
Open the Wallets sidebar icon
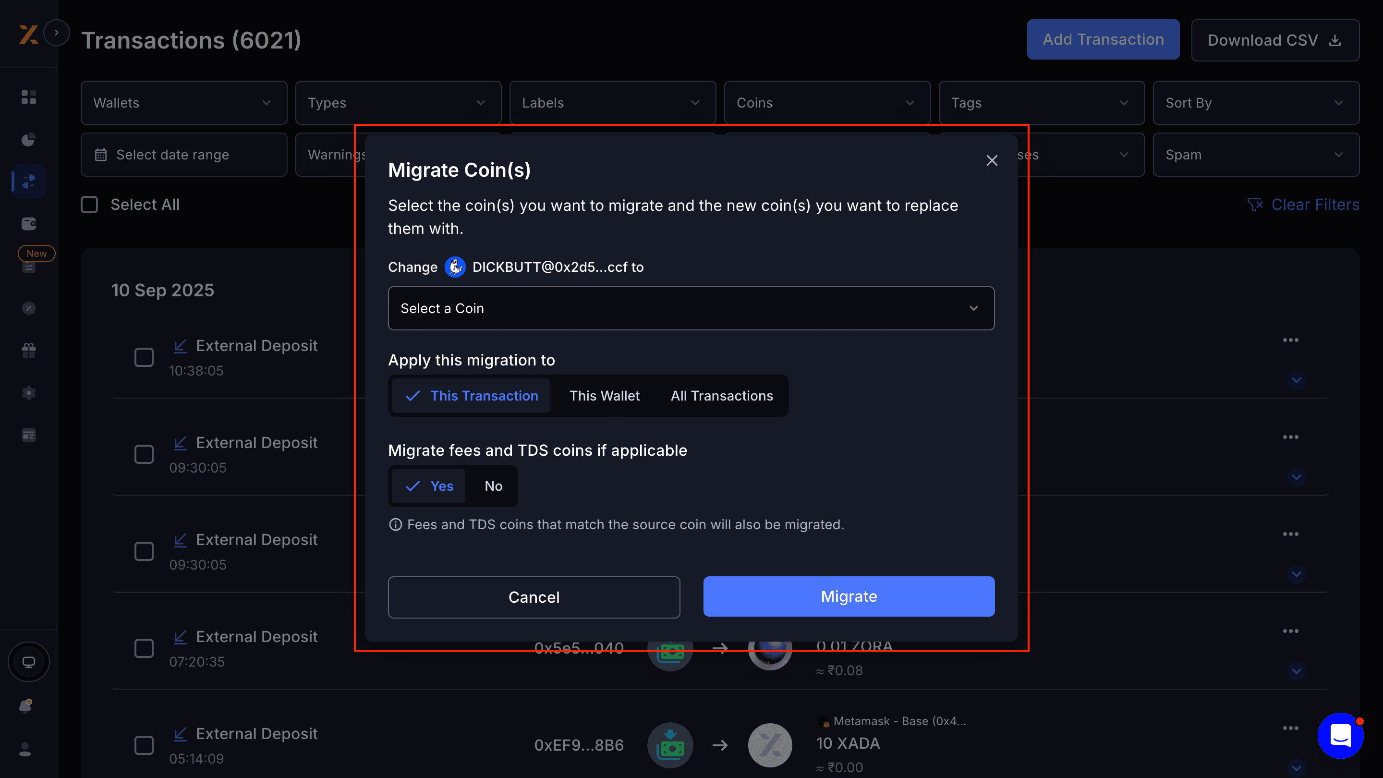[28, 223]
